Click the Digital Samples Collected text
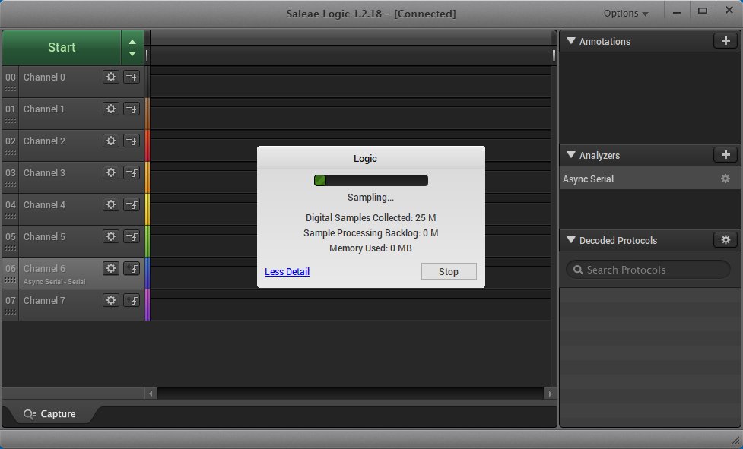This screenshot has height=449, width=743. [x=371, y=217]
